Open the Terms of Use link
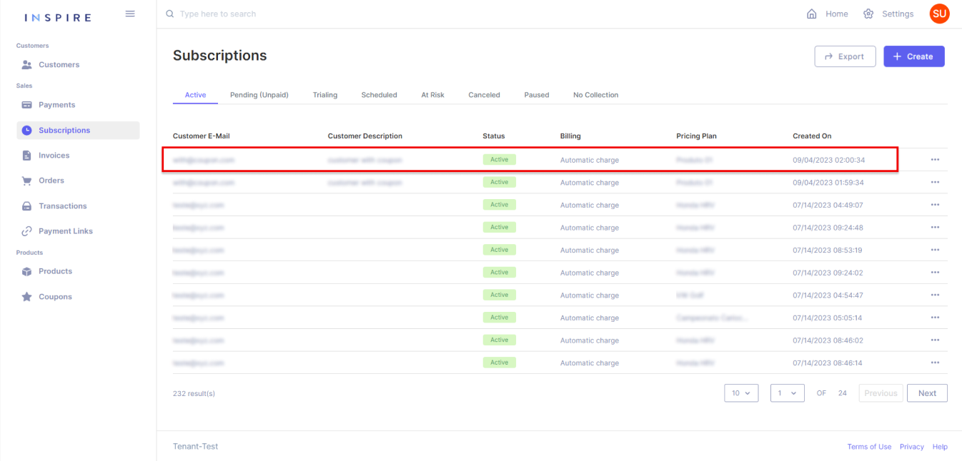962x461 pixels. click(869, 447)
